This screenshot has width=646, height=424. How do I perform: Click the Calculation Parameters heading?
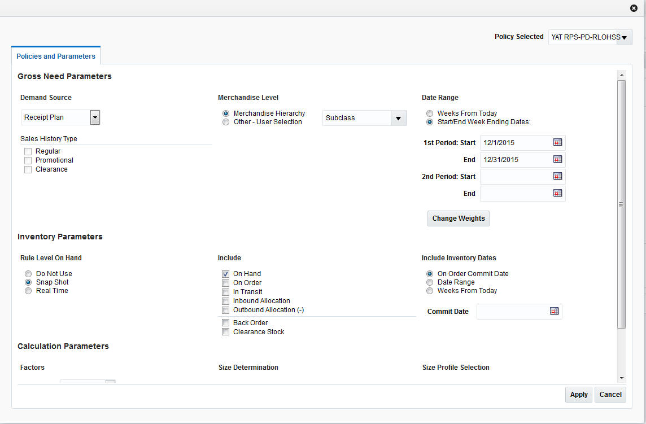(x=63, y=346)
